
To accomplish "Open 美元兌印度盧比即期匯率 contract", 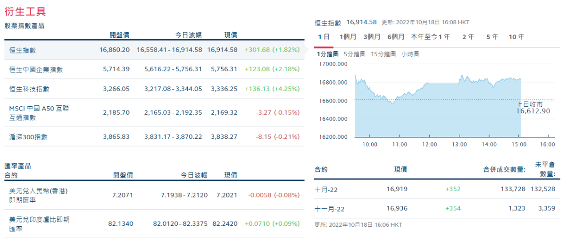I will click(40, 223).
